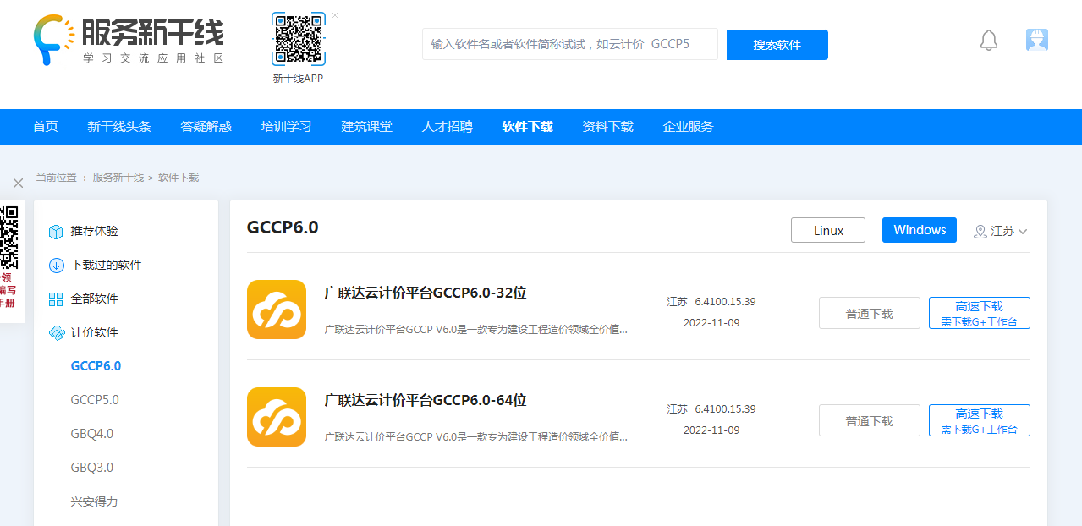Click 普通下载 for GCCP6.0-64位
The image size is (1082, 526).
[x=870, y=420]
